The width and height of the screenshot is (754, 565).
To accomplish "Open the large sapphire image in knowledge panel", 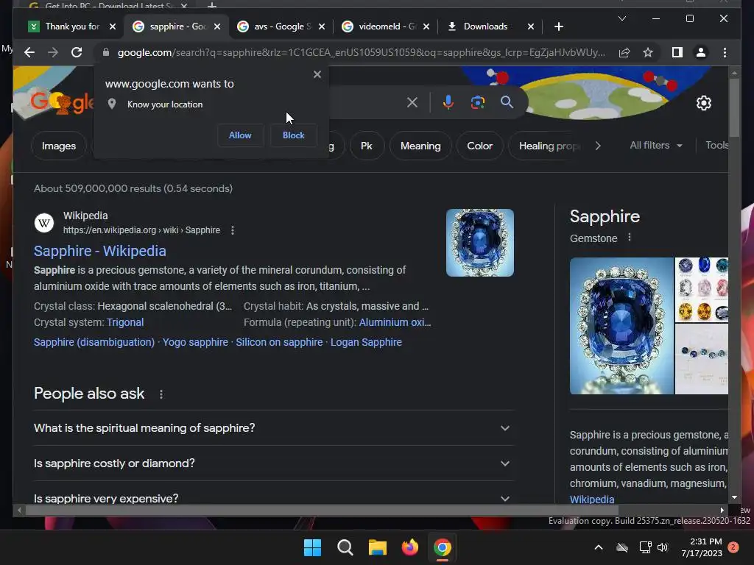I will pyautogui.click(x=621, y=326).
